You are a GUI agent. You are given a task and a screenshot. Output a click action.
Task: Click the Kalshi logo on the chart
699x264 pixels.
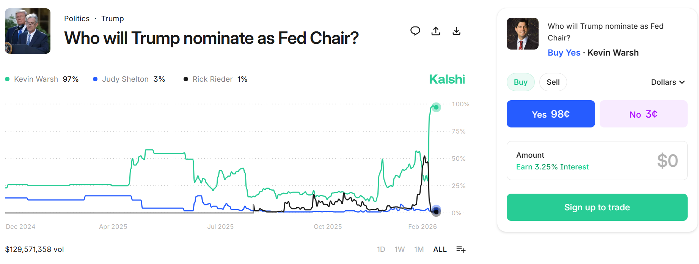point(447,79)
